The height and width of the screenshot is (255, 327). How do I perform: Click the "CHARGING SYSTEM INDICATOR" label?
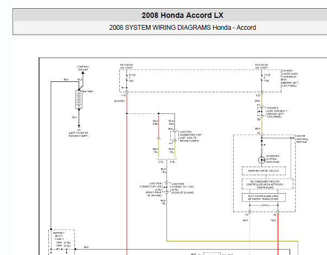click(x=273, y=159)
